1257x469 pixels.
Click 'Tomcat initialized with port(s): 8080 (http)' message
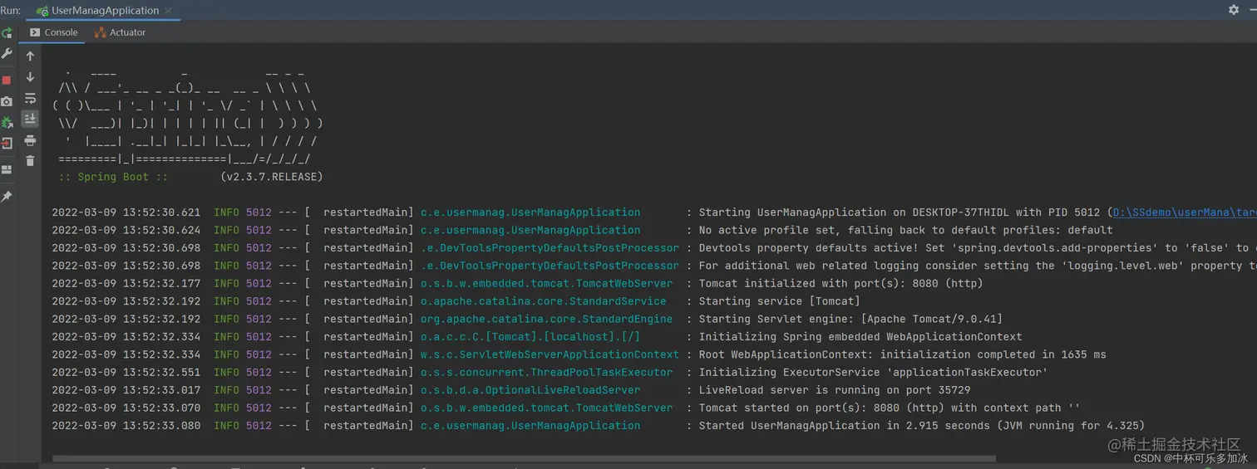click(x=840, y=284)
